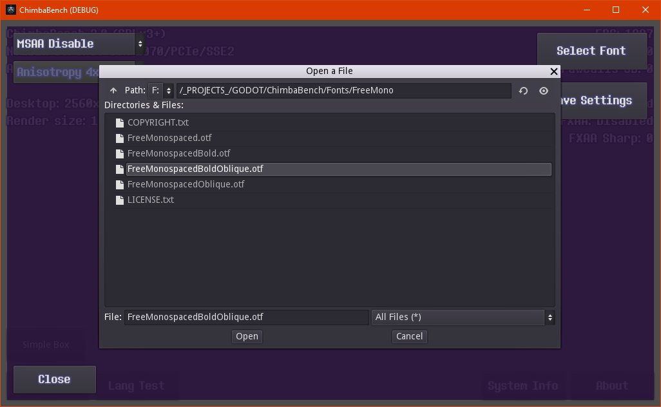661x407 pixels.
Task: Close the Open a File dialog
Action: [x=554, y=71]
